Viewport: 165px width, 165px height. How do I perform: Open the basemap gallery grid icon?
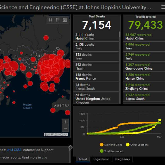point(65,20)
